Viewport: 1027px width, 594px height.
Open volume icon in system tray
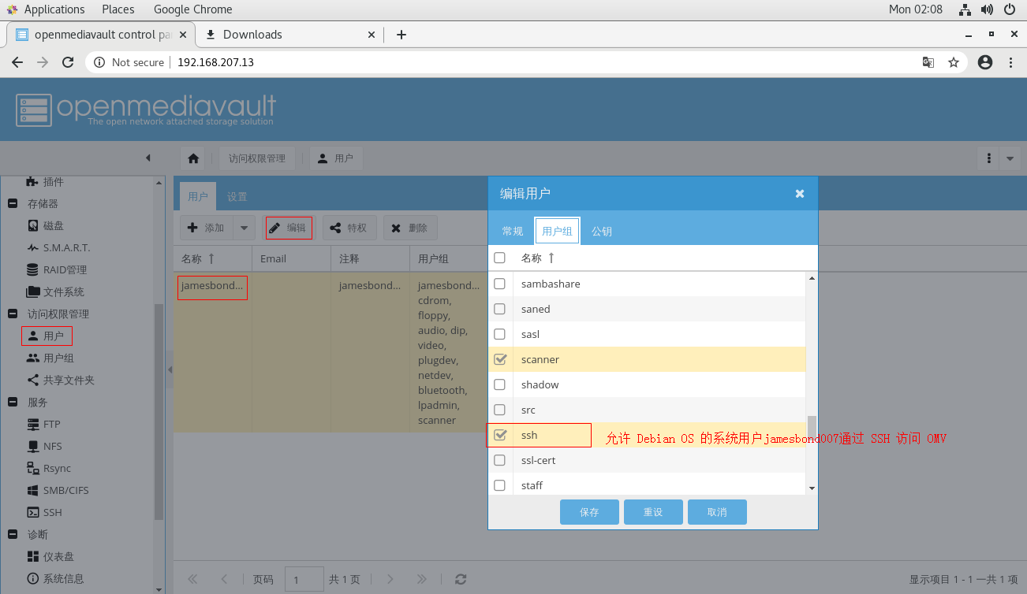point(987,9)
